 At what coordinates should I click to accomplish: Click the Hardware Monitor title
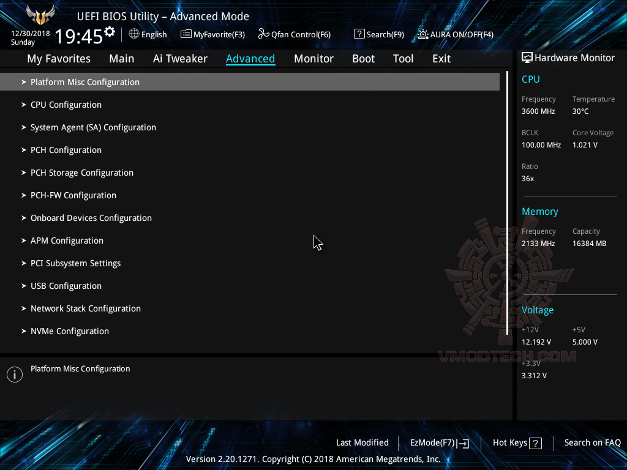tap(574, 58)
